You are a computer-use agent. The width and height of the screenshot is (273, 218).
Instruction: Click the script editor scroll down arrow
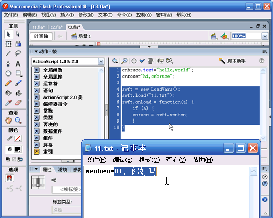coord(263,138)
